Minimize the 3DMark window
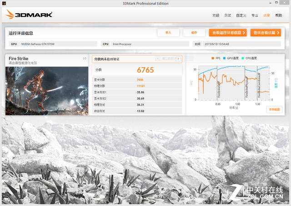The image size is (291, 206). click(270, 3)
